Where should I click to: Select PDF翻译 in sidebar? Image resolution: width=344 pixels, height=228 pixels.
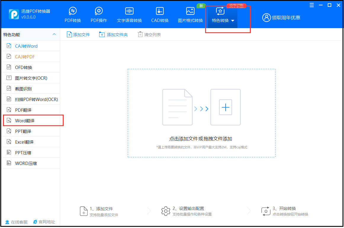31,110
